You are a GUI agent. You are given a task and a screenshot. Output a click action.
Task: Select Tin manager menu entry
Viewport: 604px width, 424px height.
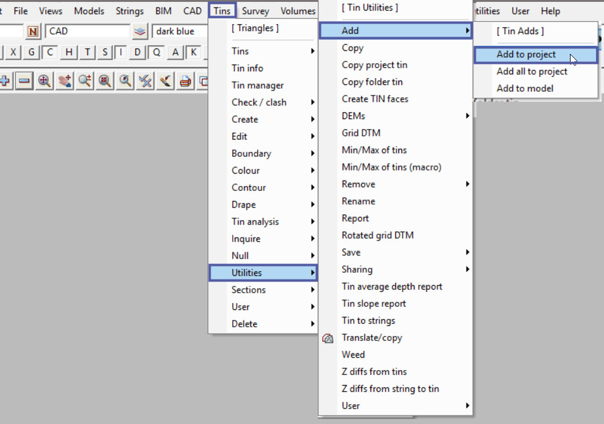257,86
